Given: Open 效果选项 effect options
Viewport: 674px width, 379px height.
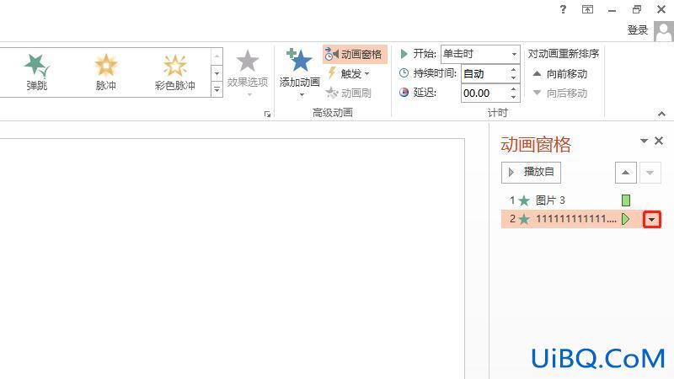Looking at the screenshot, I should coord(247,72).
